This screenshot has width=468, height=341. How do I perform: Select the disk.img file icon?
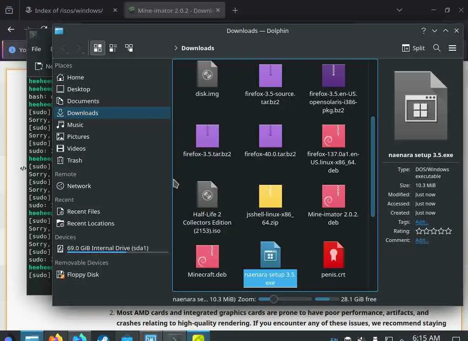click(207, 74)
